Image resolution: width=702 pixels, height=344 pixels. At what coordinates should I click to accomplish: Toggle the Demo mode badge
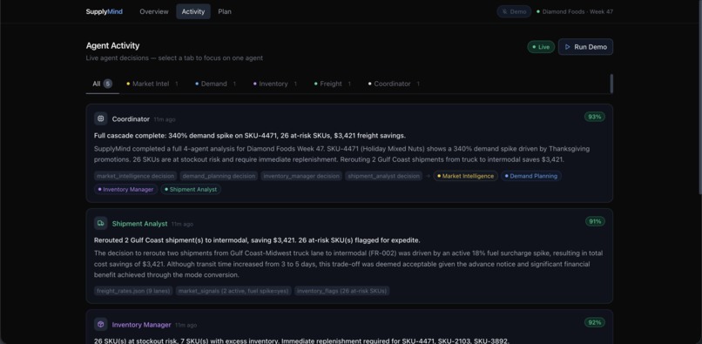[514, 11]
